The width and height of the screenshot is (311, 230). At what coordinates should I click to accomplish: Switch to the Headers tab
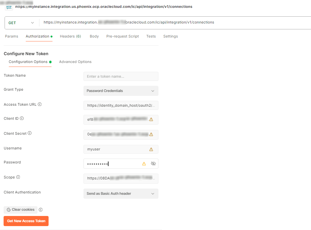70,36
